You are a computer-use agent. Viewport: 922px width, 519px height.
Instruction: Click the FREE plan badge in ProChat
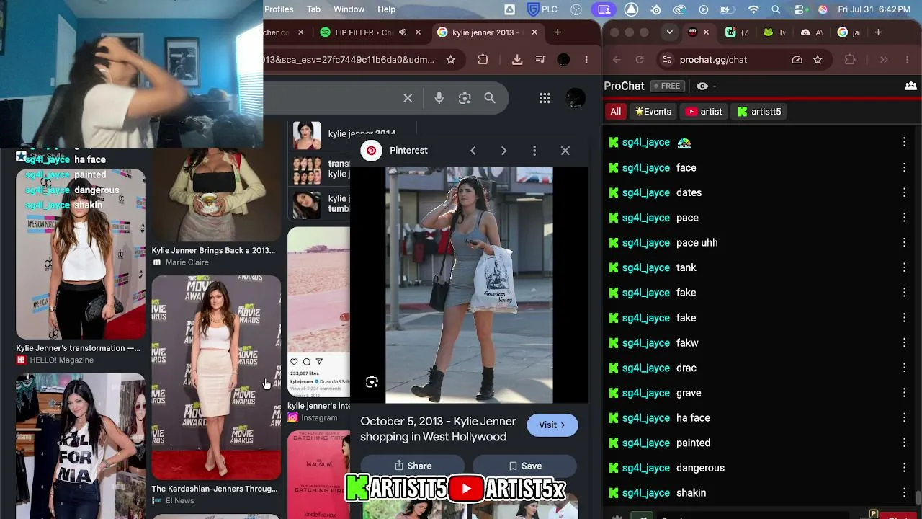(x=666, y=86)
